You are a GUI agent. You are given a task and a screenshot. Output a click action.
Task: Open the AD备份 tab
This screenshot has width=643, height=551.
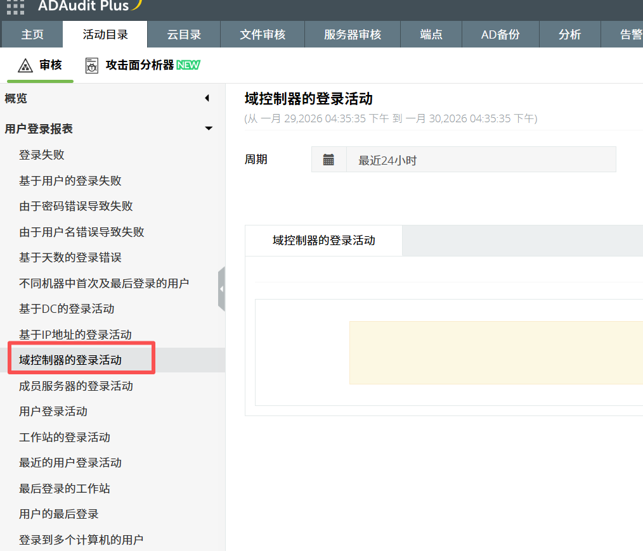[500, 35]
